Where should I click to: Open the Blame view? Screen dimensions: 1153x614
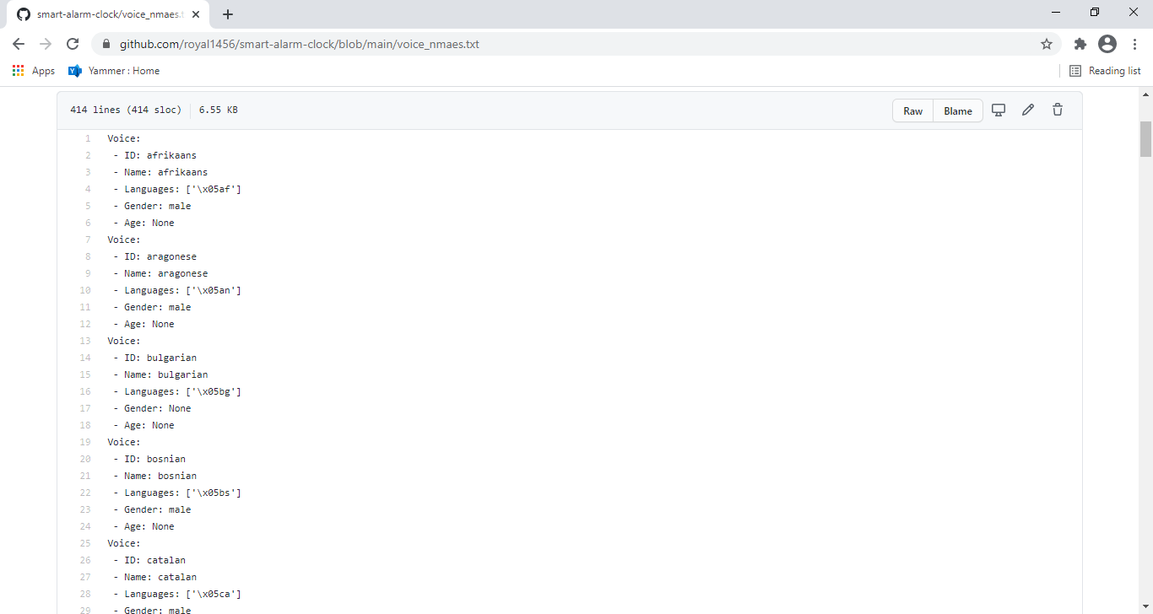tap(958, 110)
